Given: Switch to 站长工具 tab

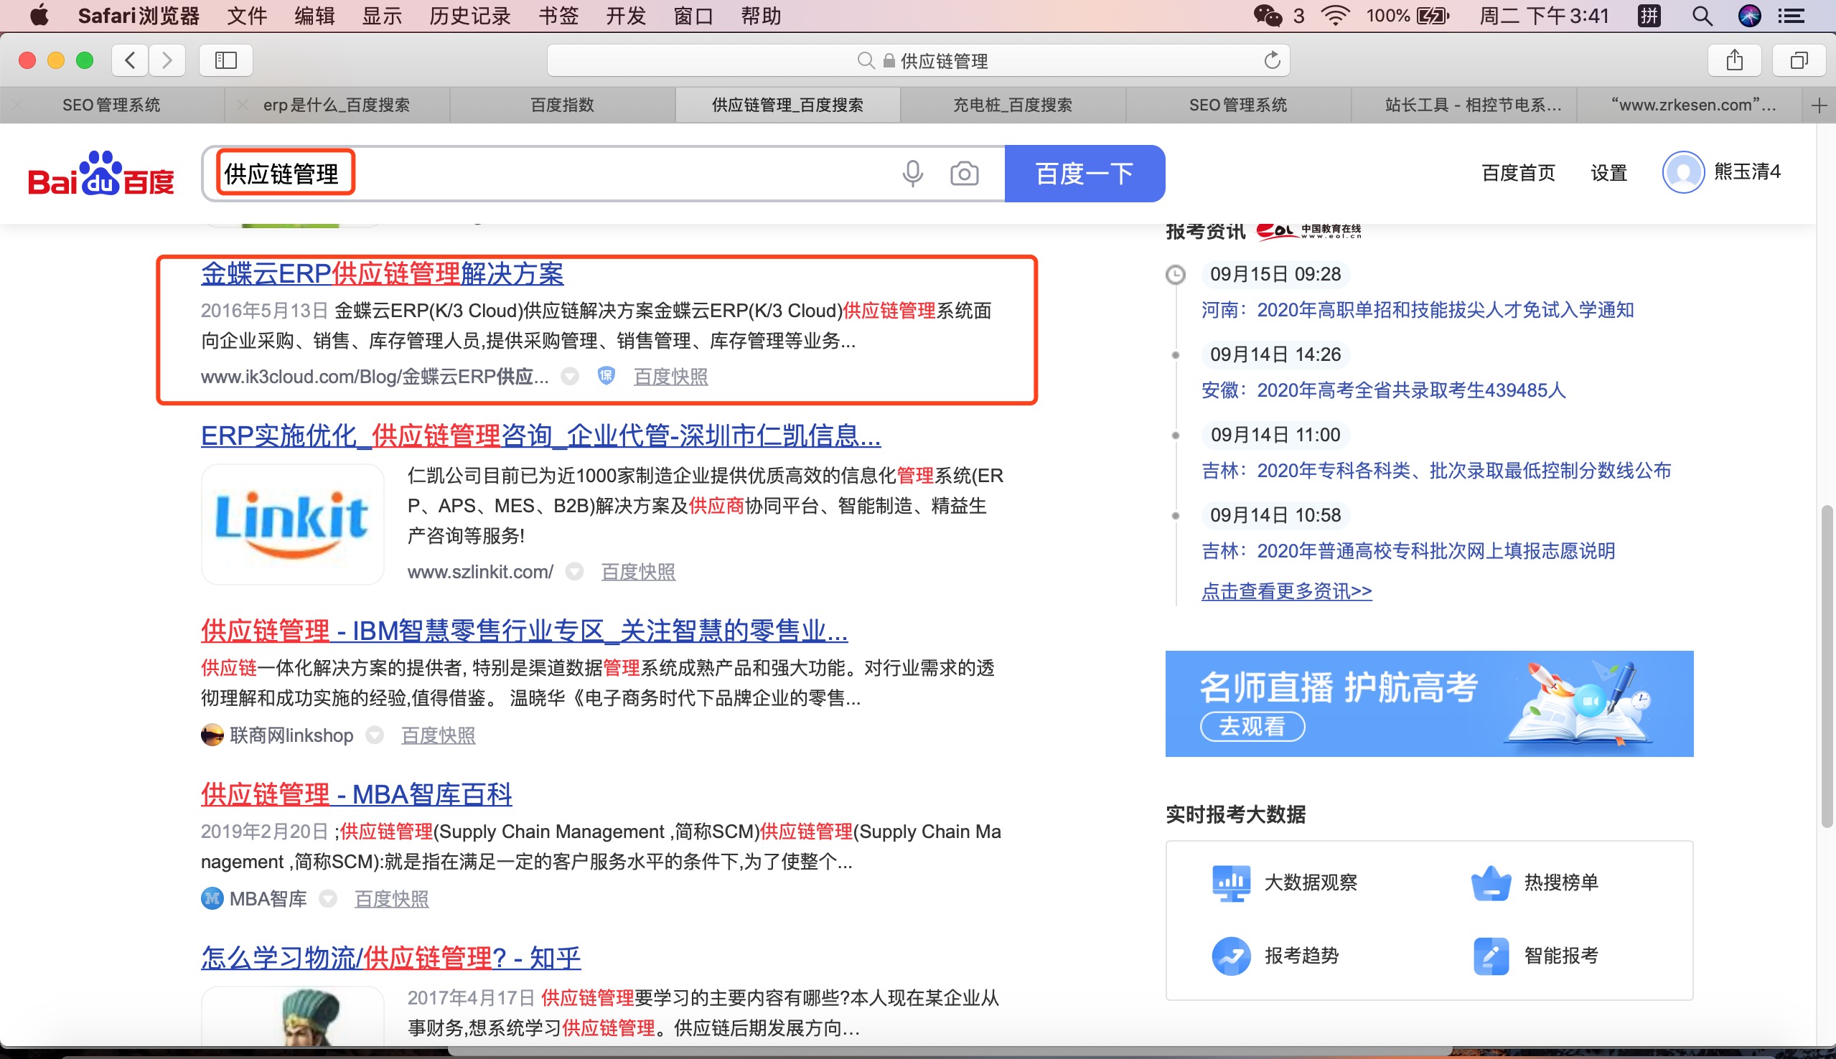Looking at the screenshot, I should [1463, 105].
